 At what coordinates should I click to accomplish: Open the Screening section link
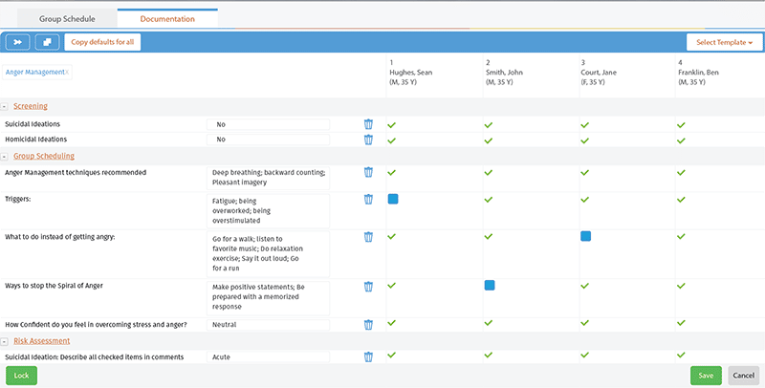31,106
